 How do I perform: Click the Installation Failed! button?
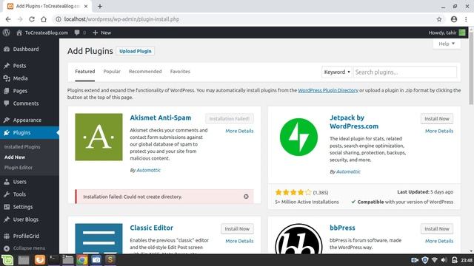click(x=230, y=119)
